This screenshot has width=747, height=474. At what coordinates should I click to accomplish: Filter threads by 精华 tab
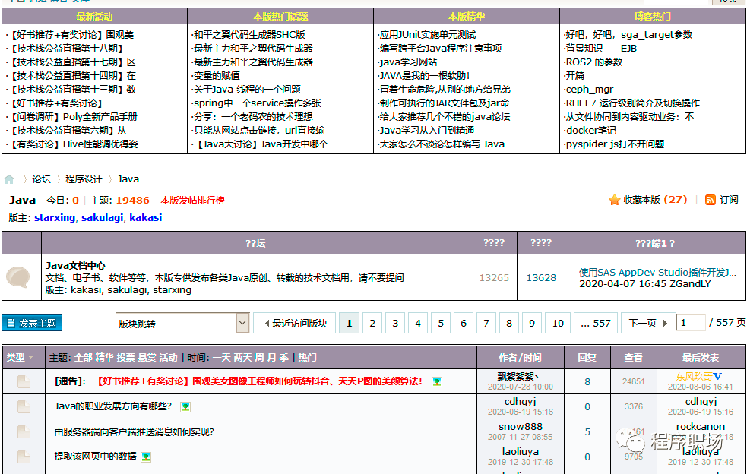[104, 357]
